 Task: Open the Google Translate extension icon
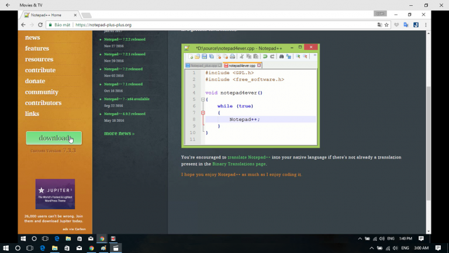click(x=406, y=25)
